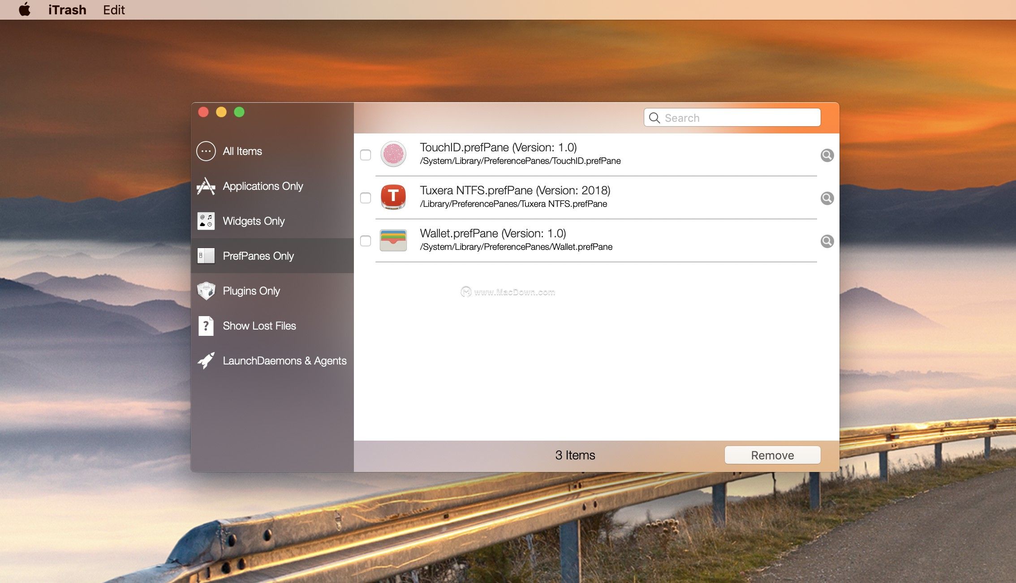
Task: Select the Applications Only sidebar icon
Action: tap(206, 186)
